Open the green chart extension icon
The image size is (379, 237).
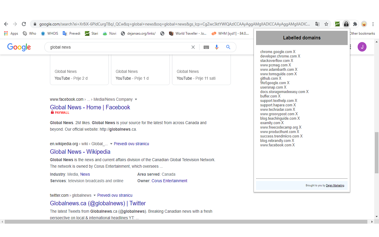337,24
